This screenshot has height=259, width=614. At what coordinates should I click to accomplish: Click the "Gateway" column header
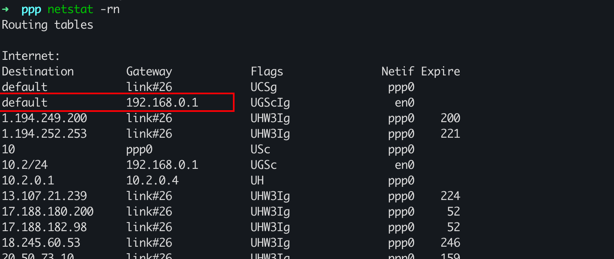tap(149, 72)
